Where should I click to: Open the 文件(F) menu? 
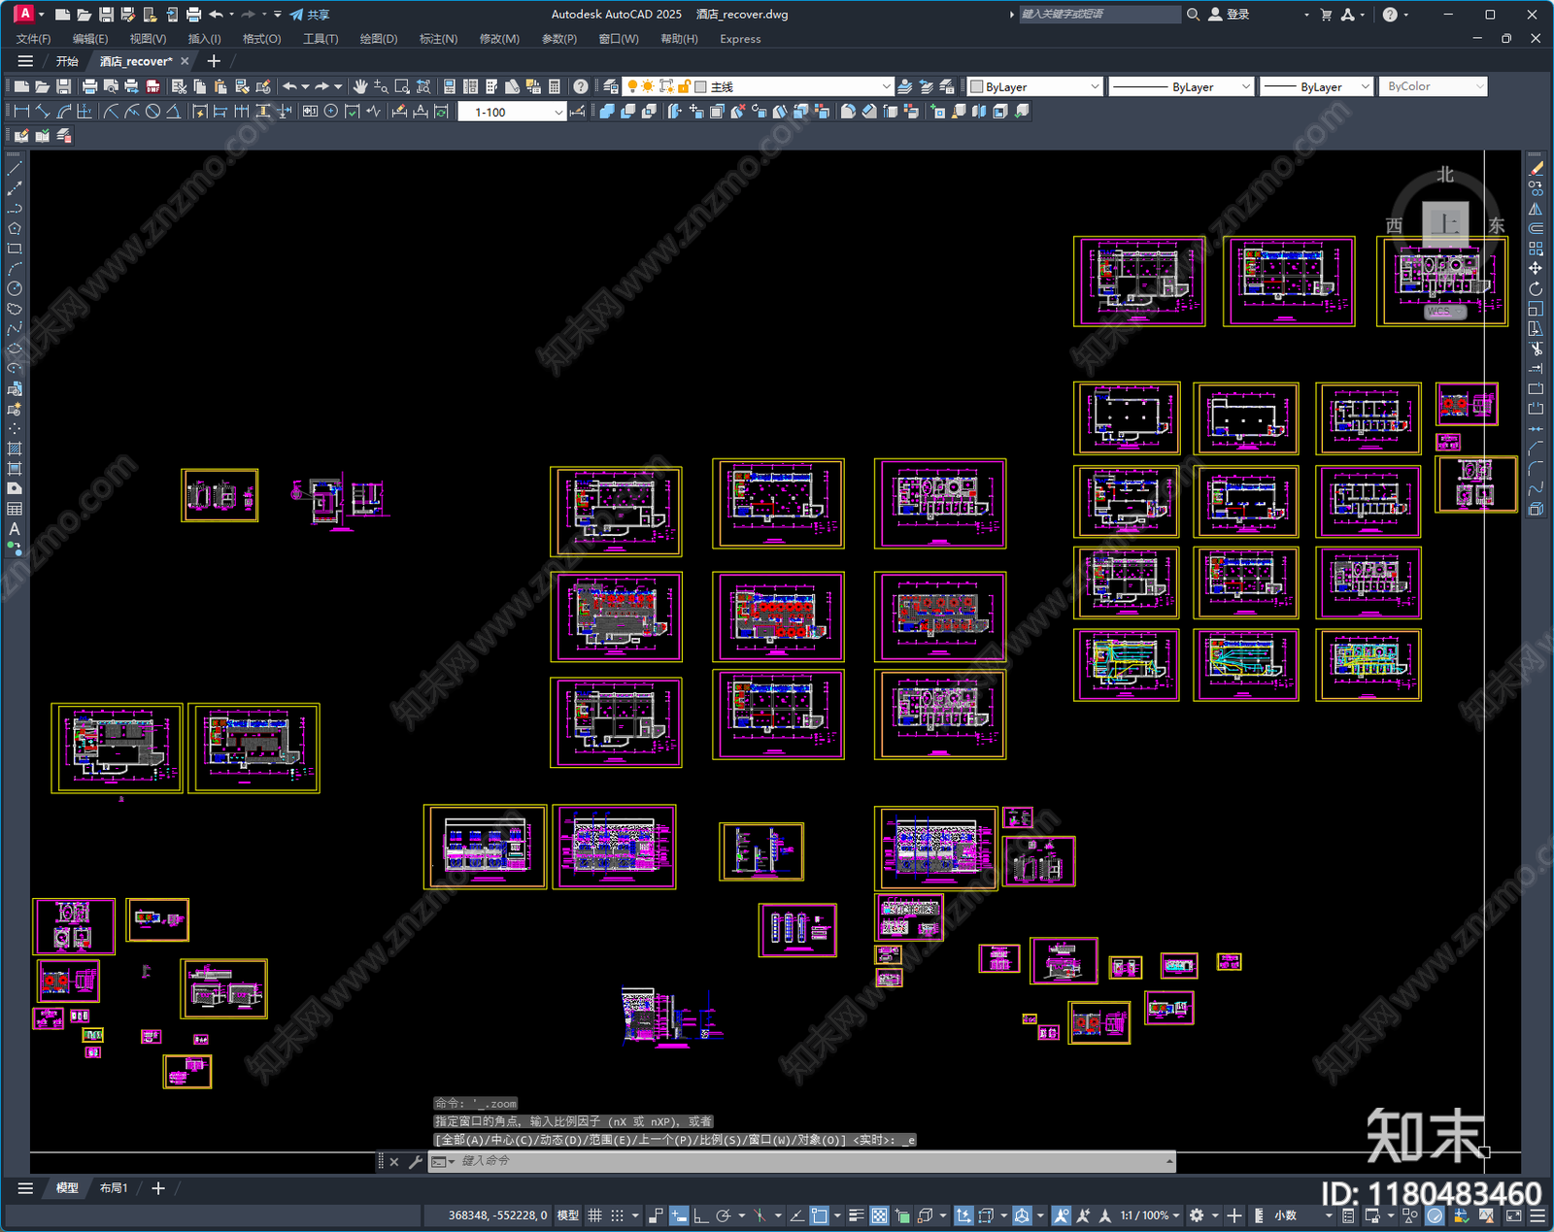point(33,39)
